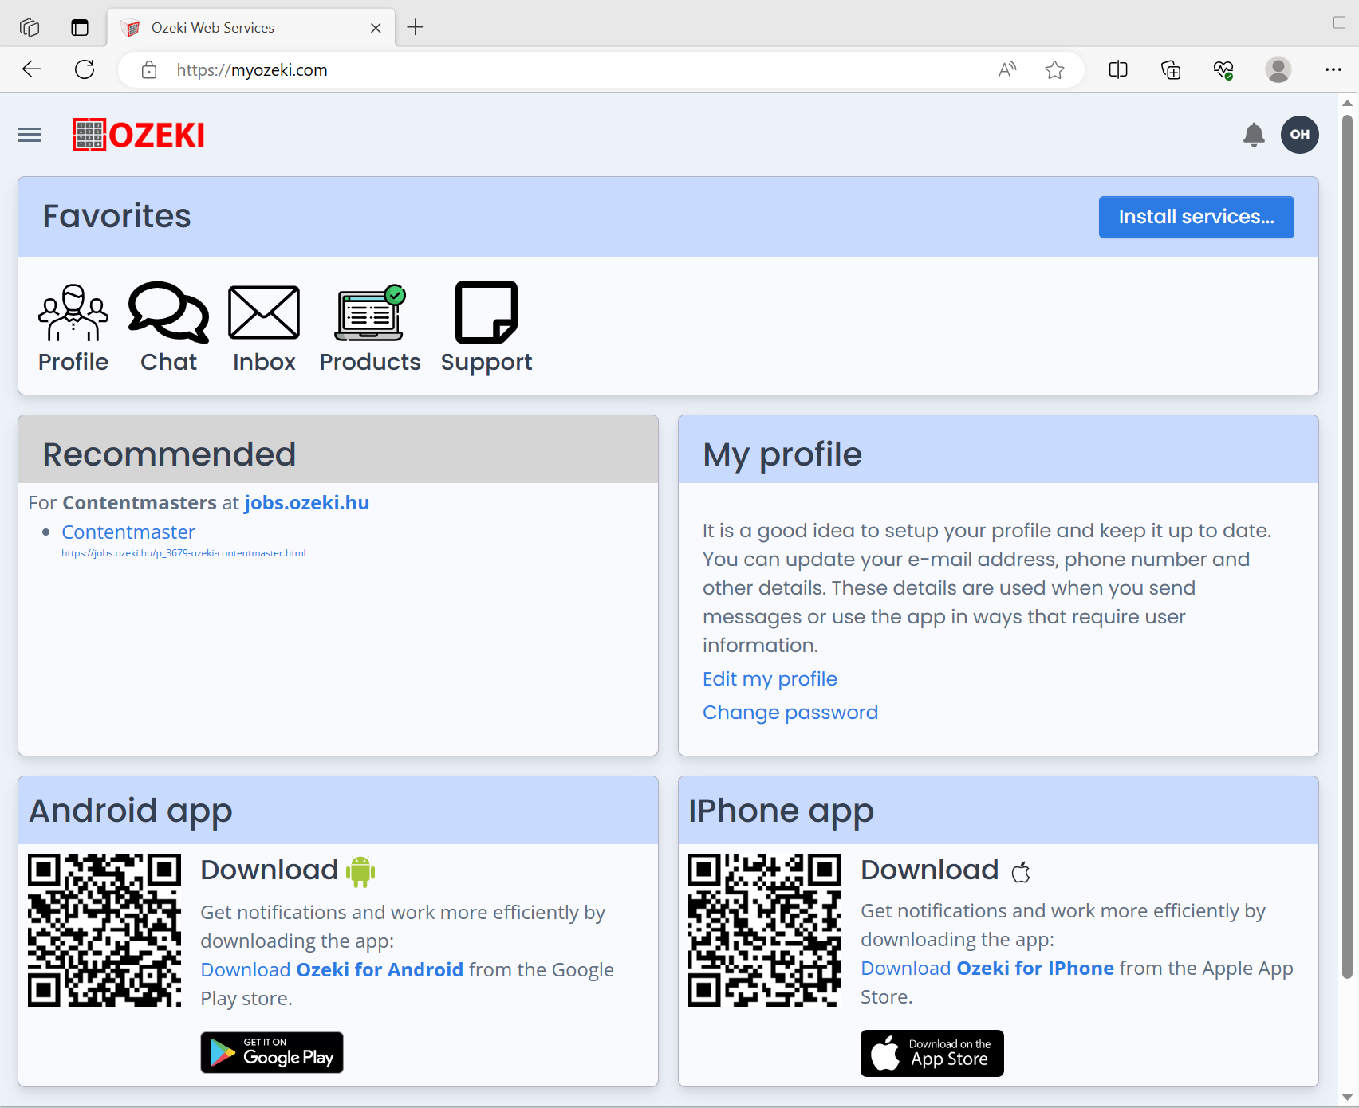
Task: Click the browser back arrow
Action: pos(32,69)
